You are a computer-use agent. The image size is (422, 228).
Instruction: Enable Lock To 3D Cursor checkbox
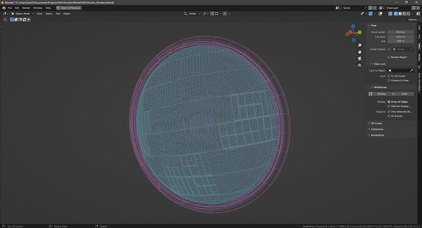388,76
